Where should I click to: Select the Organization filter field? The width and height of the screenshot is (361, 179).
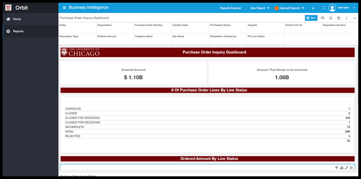tap(114, 28)
